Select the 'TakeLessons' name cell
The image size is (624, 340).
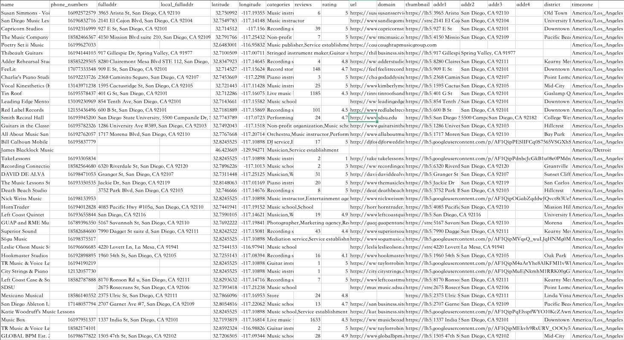tap(25, 158)
